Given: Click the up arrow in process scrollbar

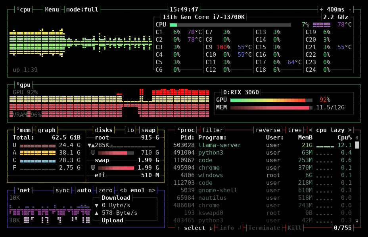Looking at the screenshot, I should pyautogui.click(x=357, y=138).
